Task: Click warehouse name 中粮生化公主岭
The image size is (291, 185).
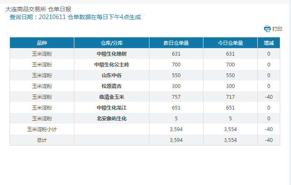Action: 112,65
